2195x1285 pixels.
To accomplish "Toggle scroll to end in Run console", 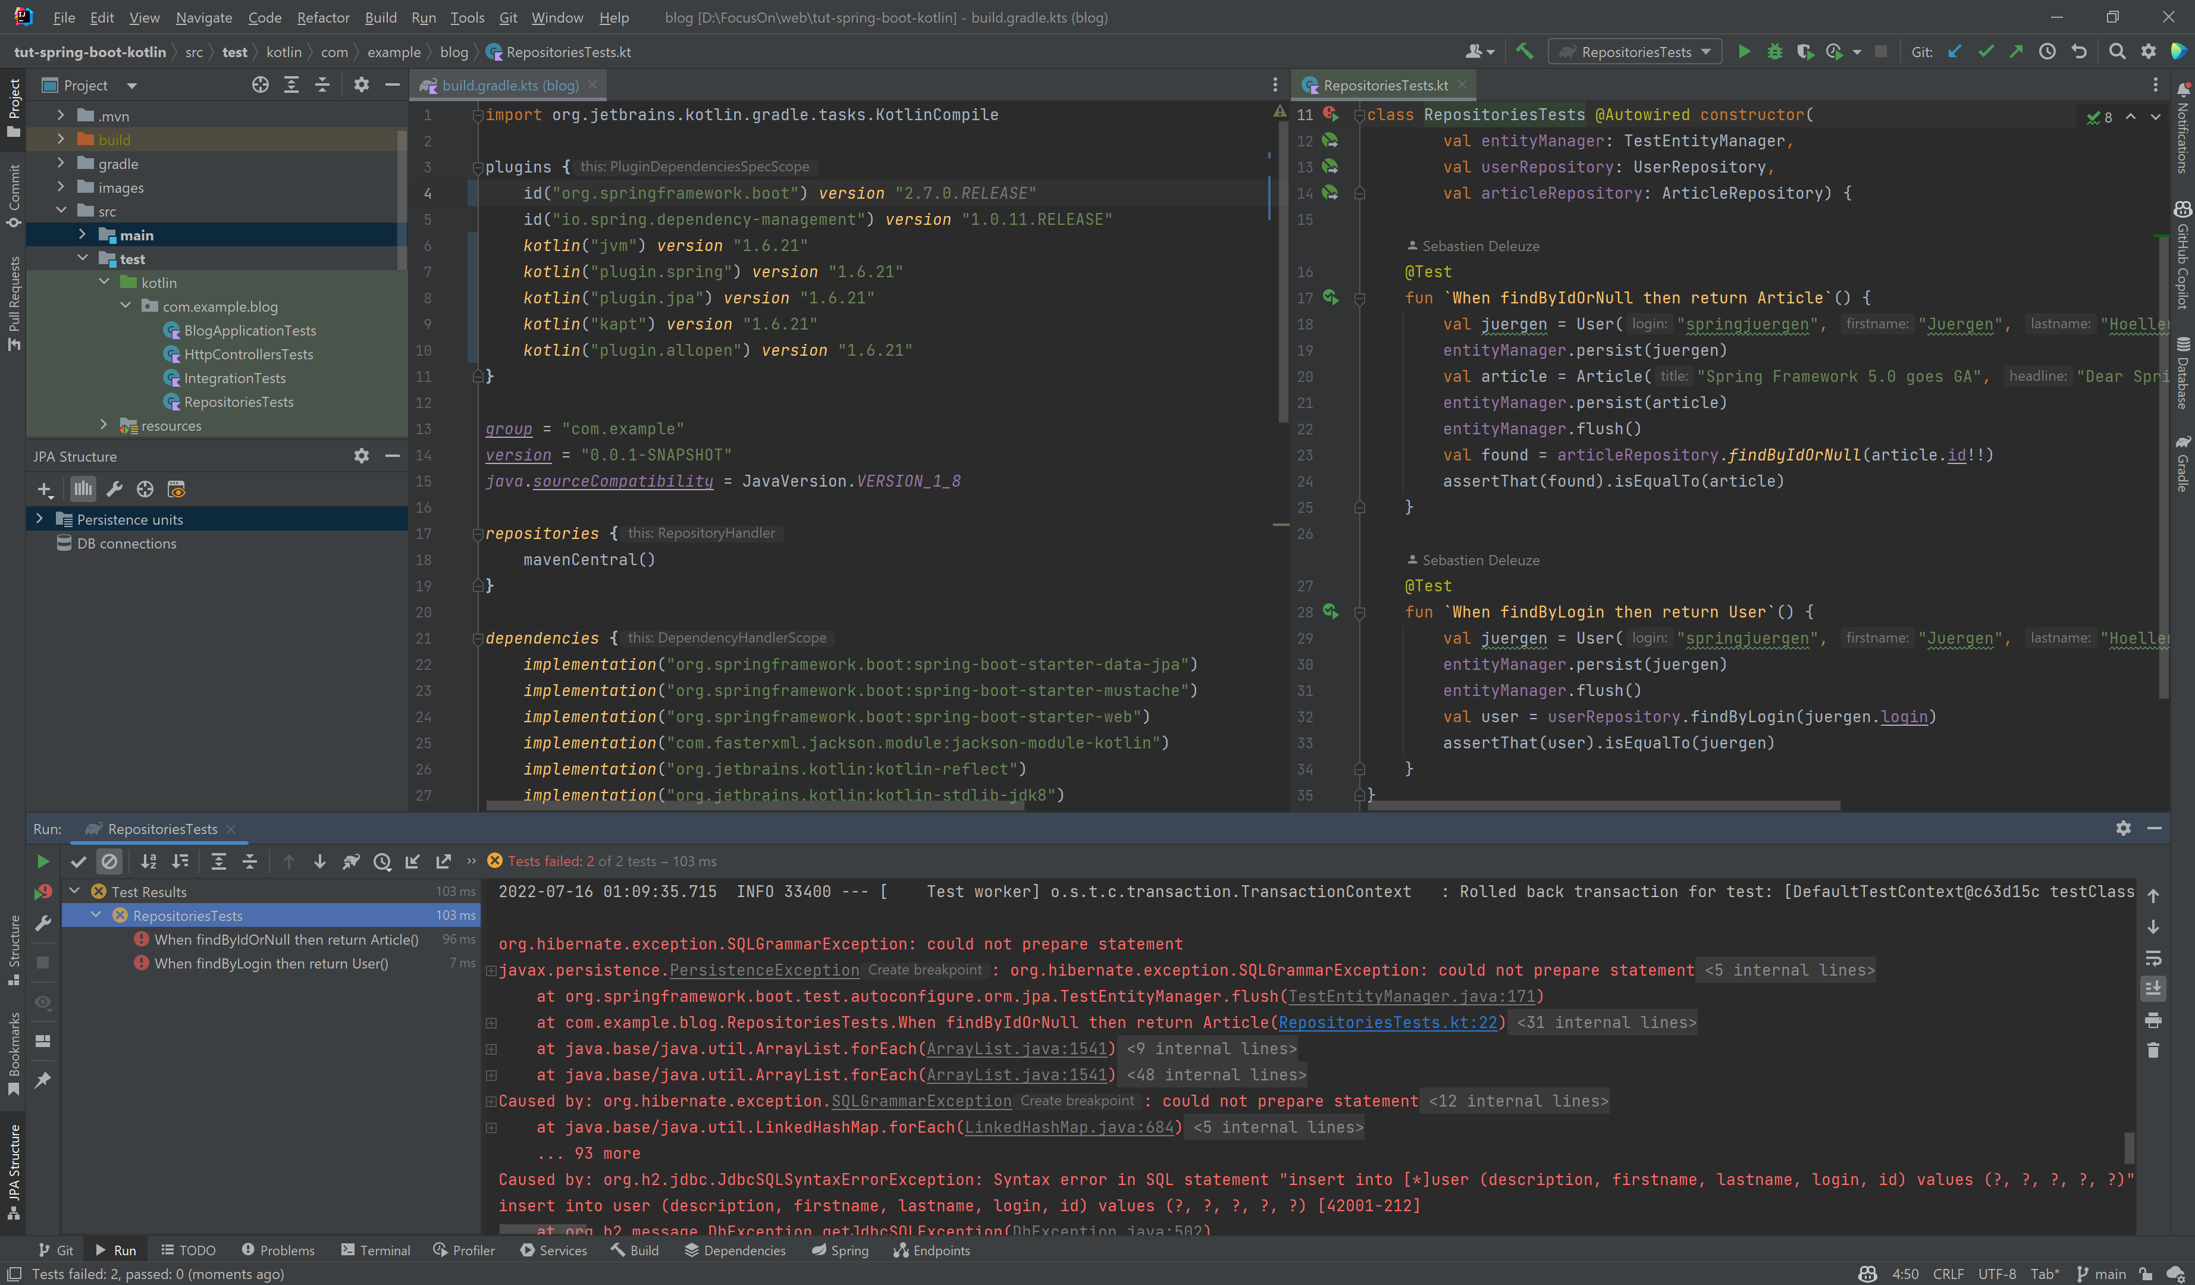I will tap(2153, 989).
